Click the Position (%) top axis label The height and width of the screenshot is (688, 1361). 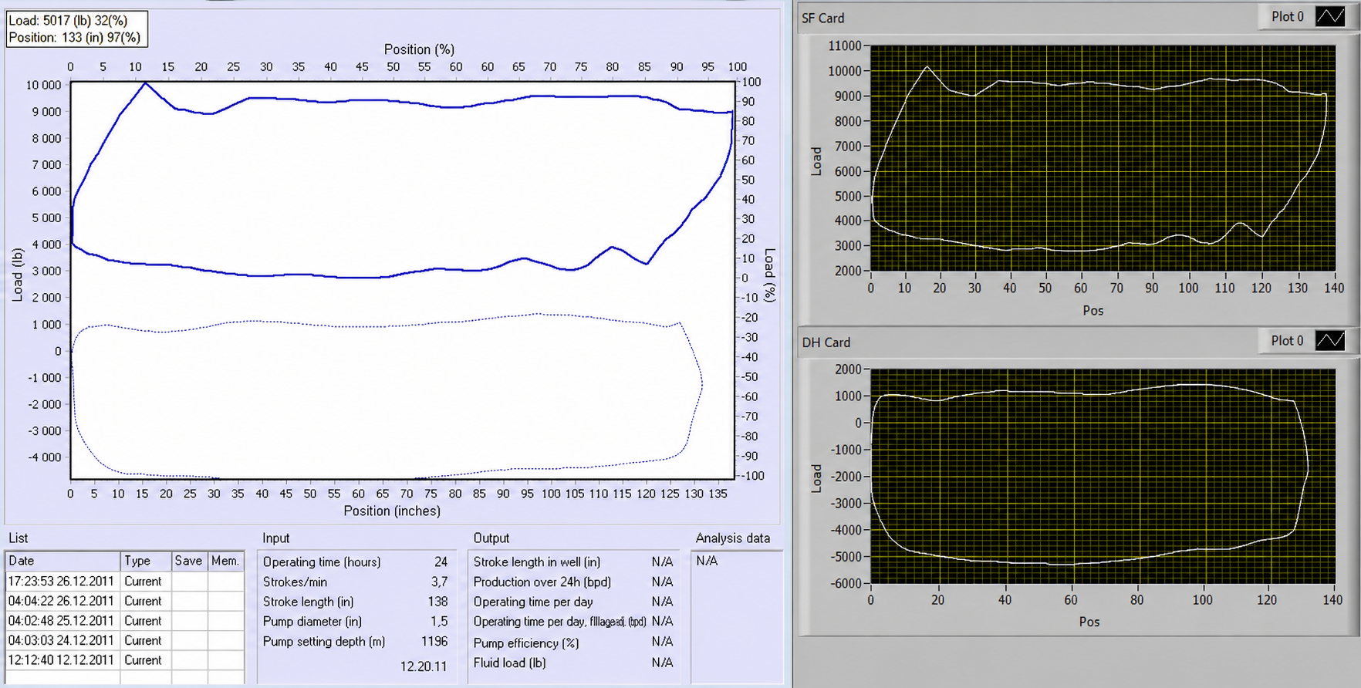(x=419, y=49)
